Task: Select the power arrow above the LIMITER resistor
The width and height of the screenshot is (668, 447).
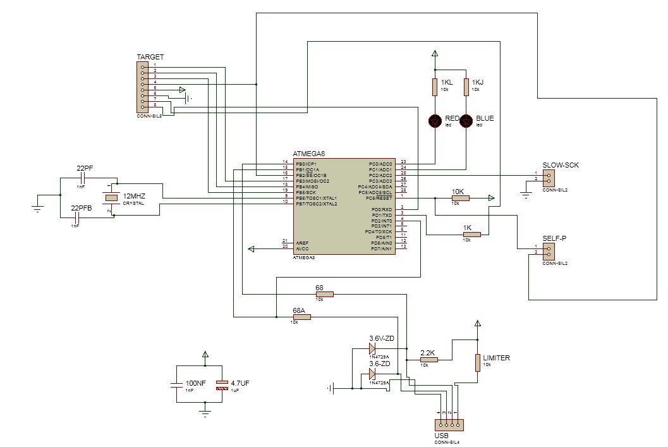Action: [x=478, y=322]
